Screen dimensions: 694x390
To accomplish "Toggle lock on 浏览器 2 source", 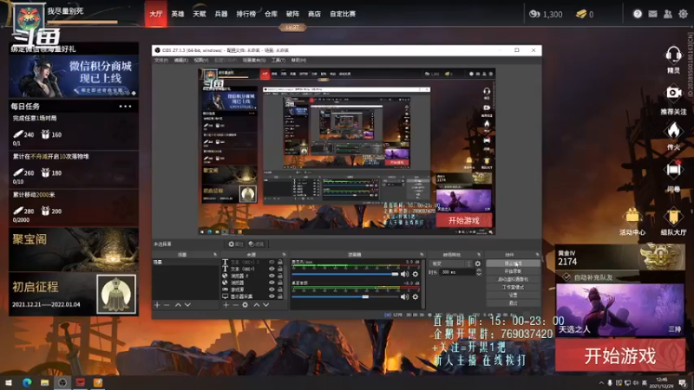I will point(280,276).
